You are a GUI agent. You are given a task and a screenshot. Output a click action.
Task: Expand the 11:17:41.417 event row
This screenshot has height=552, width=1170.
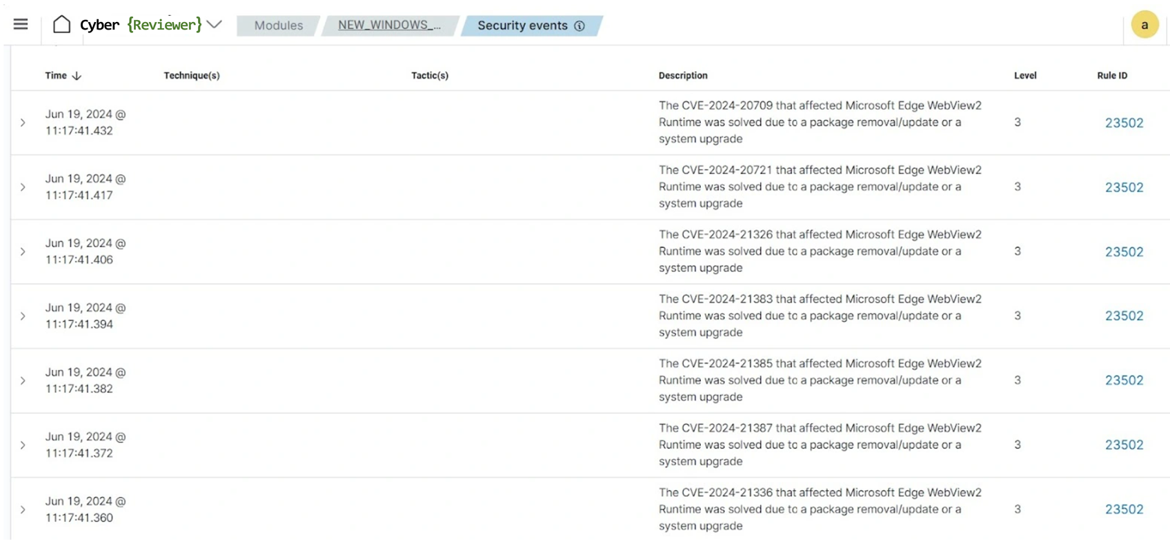(23, 187)
